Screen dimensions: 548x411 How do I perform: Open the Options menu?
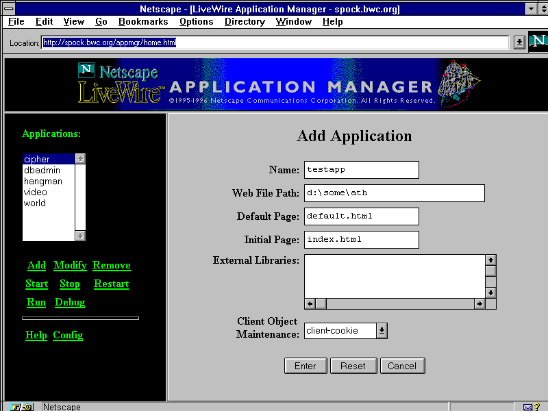[197, 21]
